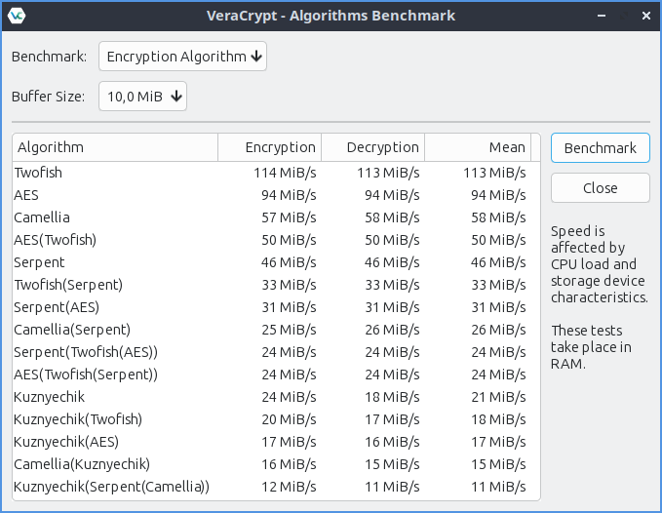Click the Buffer Size: label text
This screenshot has height=513, width=662.
pyautogui.click(x=48, y=97)
